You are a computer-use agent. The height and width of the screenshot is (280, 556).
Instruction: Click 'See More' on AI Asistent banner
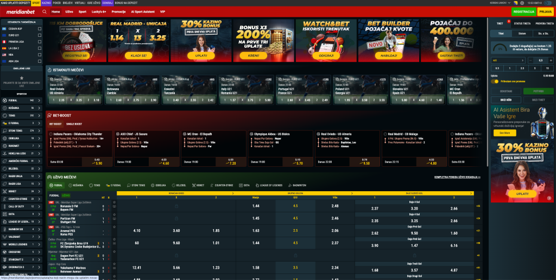click(504, 133)
